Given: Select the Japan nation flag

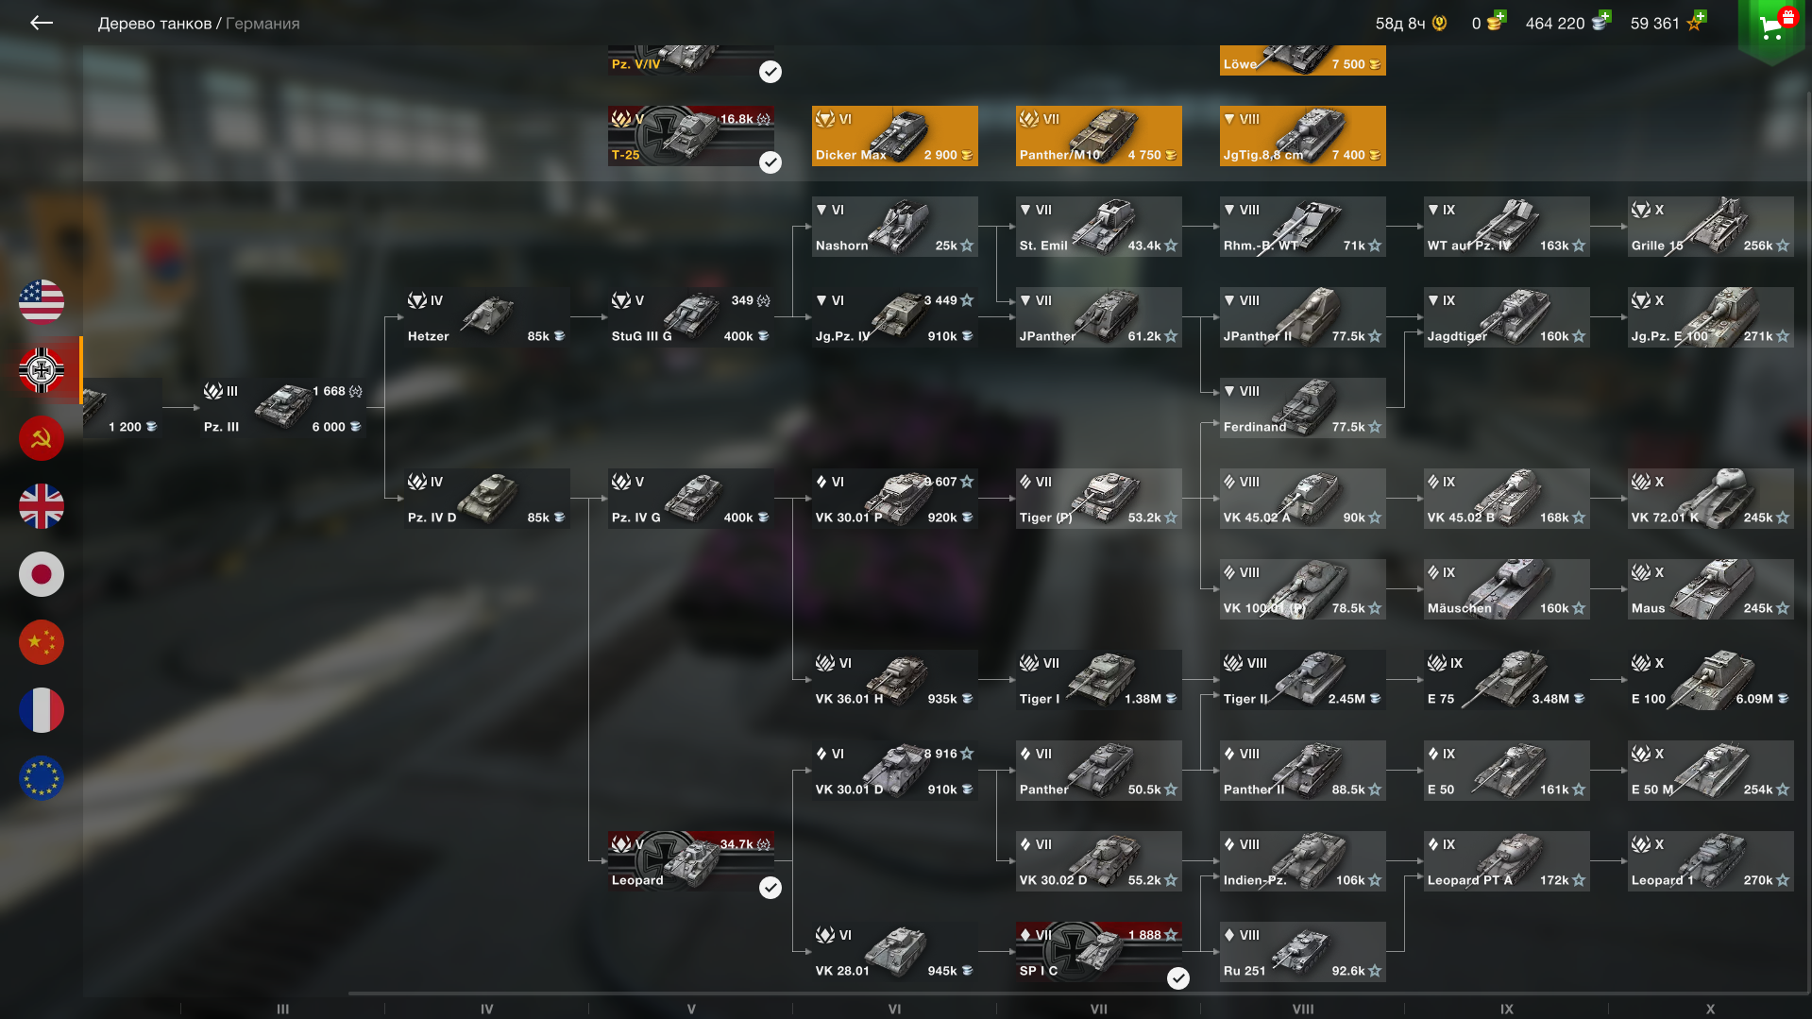Looking at the screenshot, I should pos(42,574).
